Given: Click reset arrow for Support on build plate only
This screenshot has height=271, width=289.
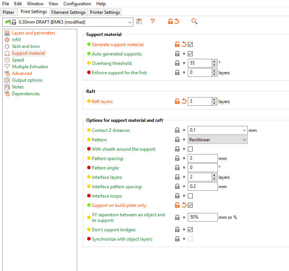Looking at the screenshot, I should 184,205.
